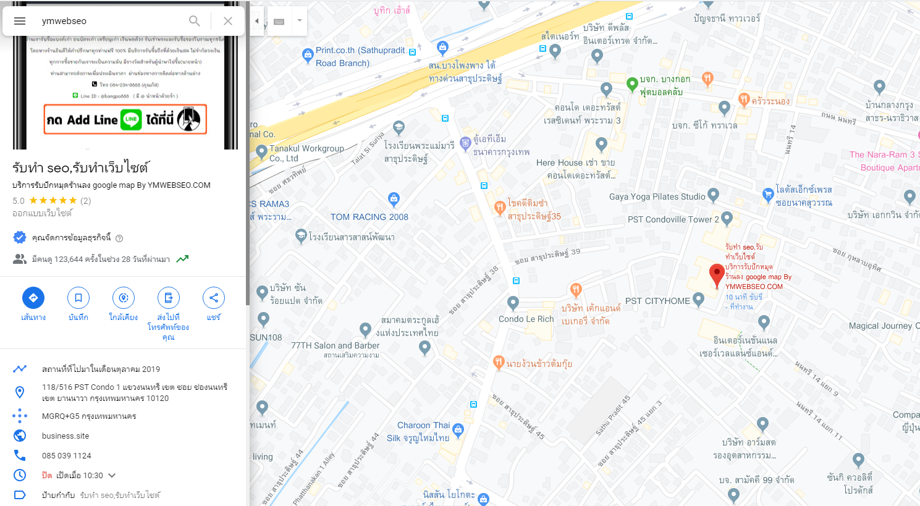The height and width of the screenshot is (506, 920).
Task: Send to your phone icon
Action: tap(169, 298)
